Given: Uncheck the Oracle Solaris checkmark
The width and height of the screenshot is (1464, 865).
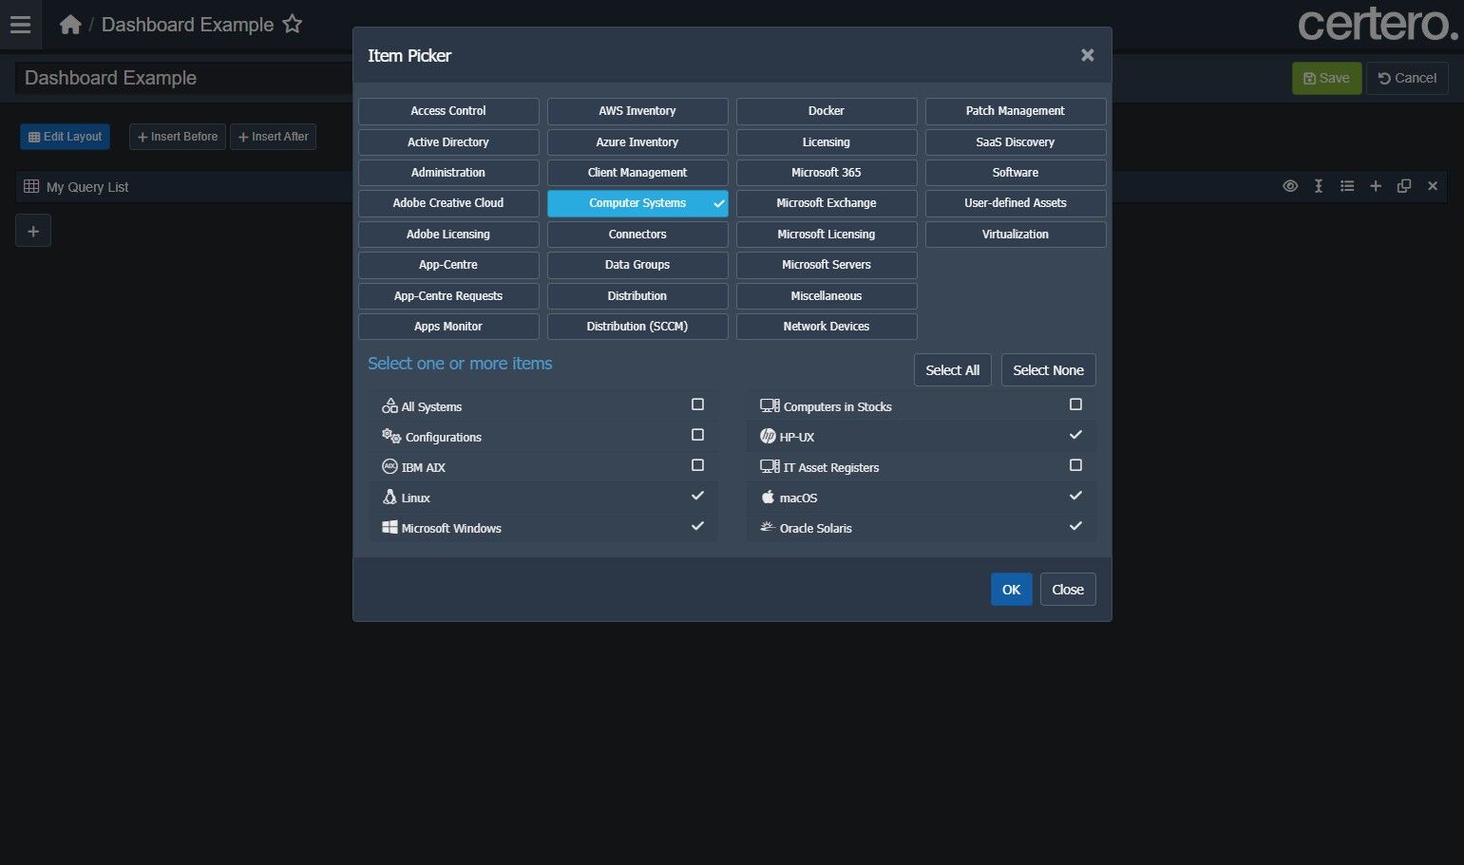Looking at the screenshot, I should [1075, 526].
